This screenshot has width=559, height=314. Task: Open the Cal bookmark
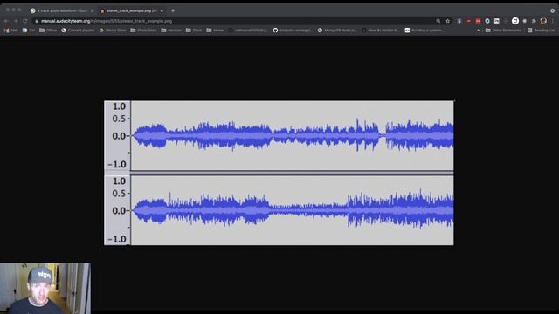coord(29,31)
